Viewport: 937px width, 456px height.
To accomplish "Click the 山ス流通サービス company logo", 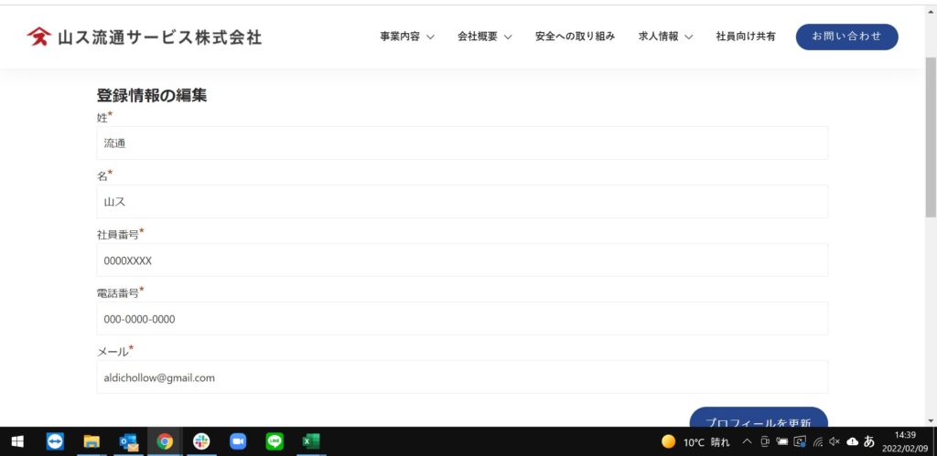I will tap(144, 37).
